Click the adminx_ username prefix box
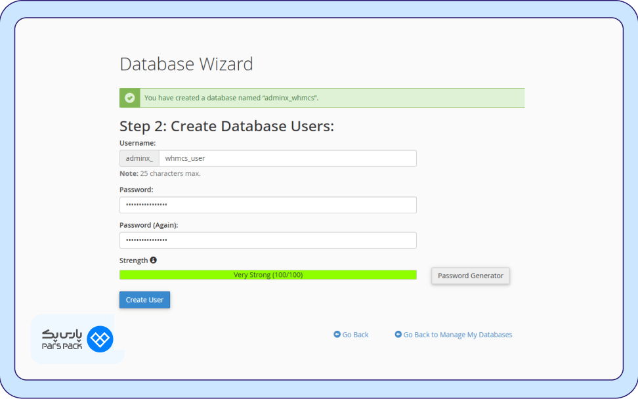The width and height of the screenshot is (638, 399). [x=138, y=157]
